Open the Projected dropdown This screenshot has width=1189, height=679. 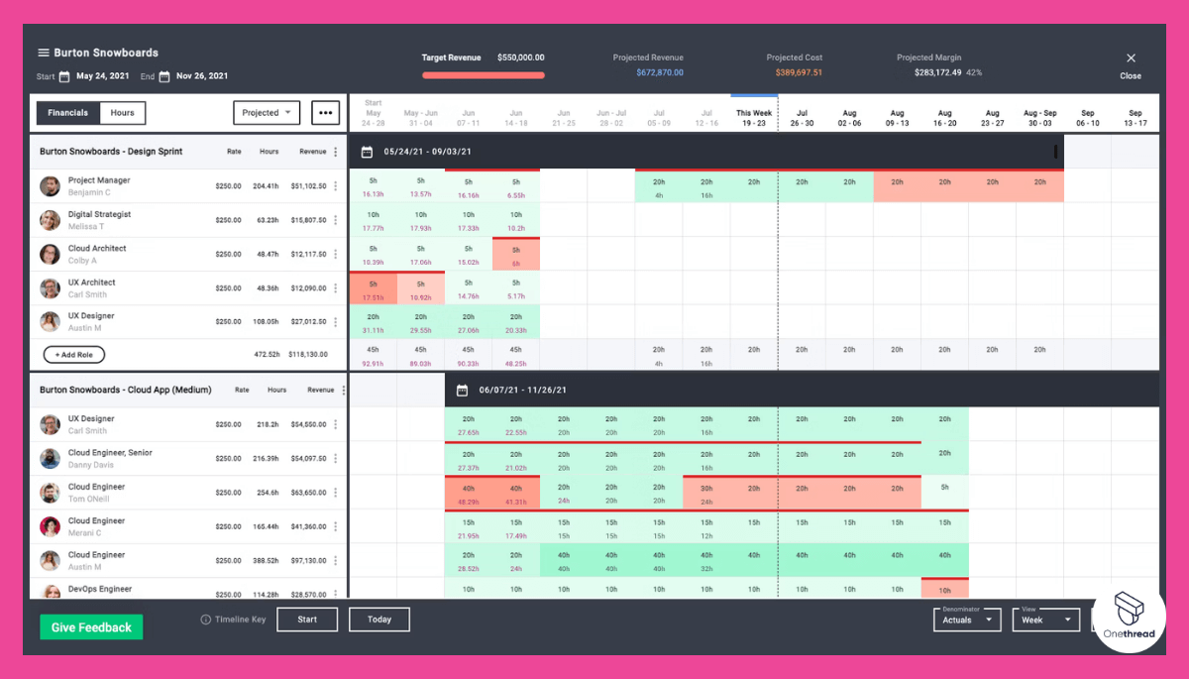[x=266, y=113]
